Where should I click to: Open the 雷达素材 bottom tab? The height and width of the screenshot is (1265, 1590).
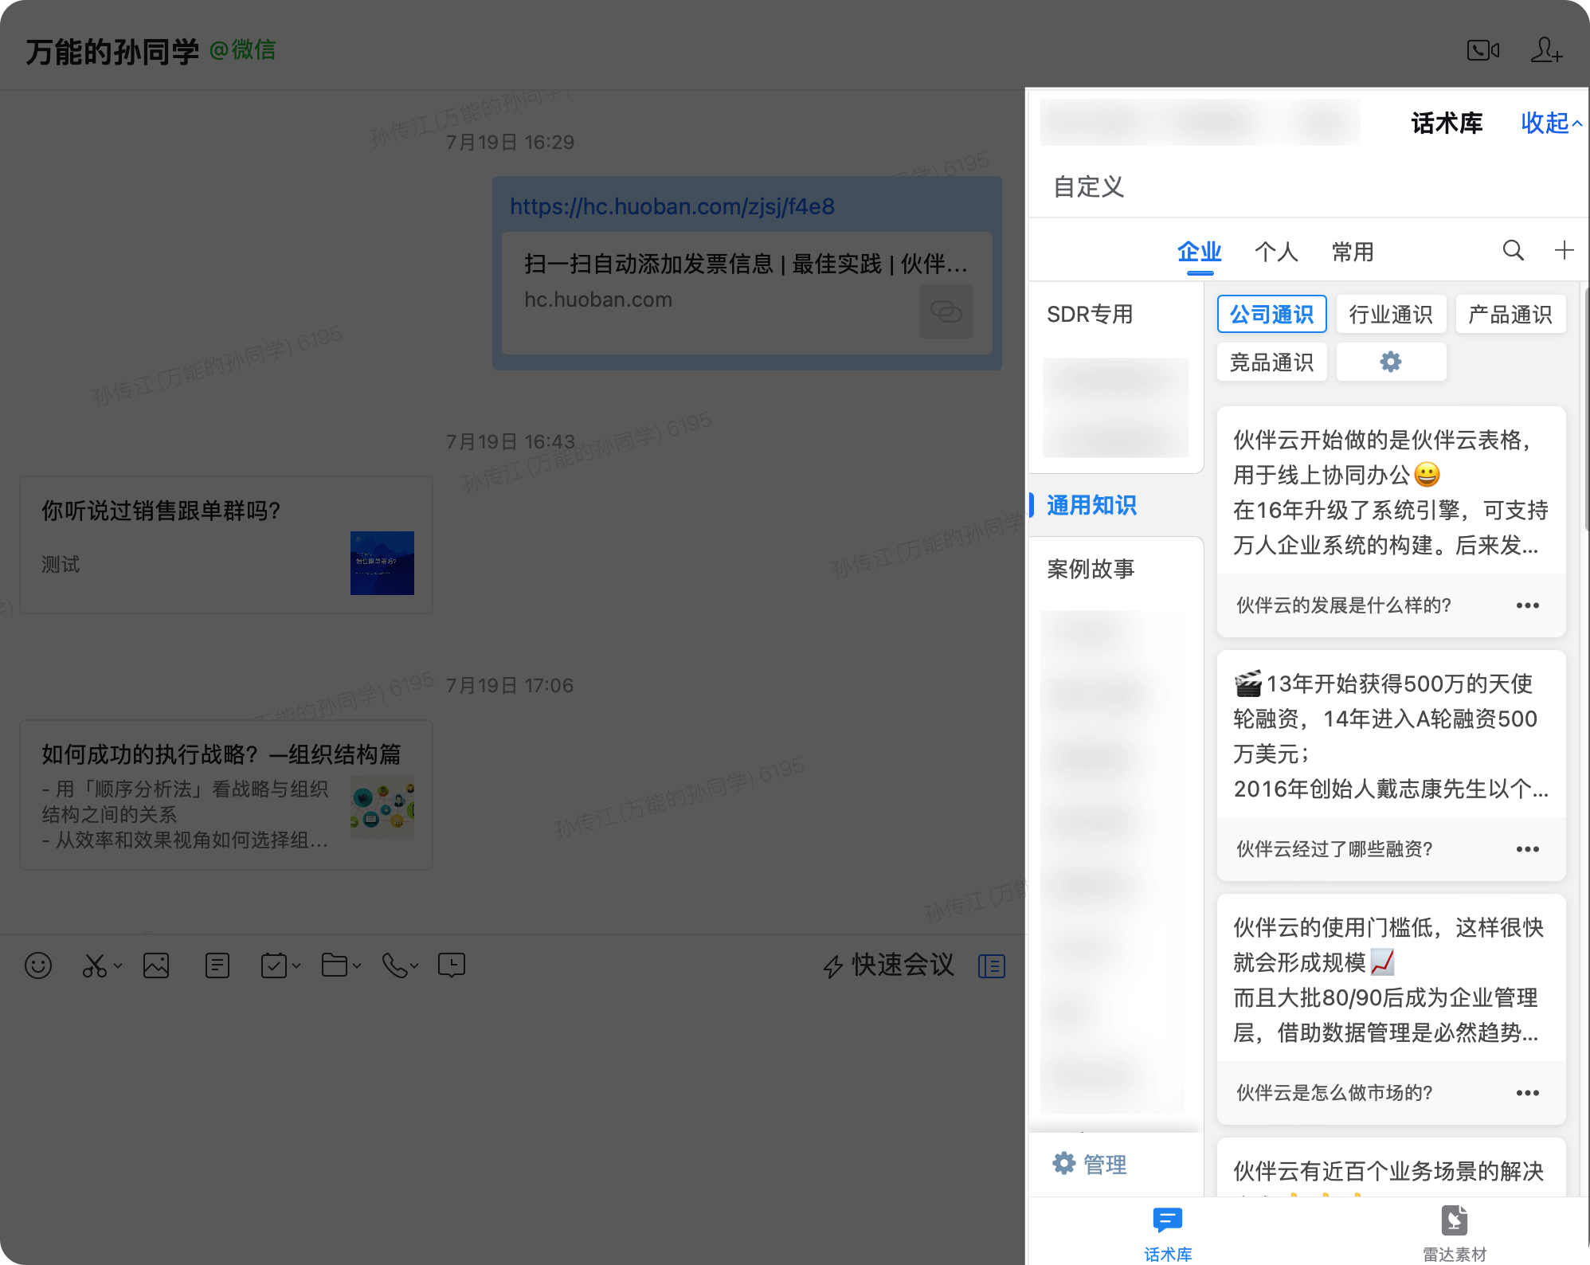click(1454, 1232)
